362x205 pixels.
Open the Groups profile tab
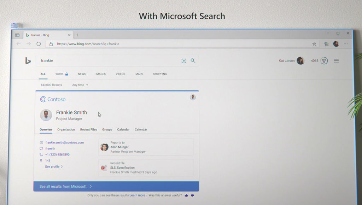[107, 129]
